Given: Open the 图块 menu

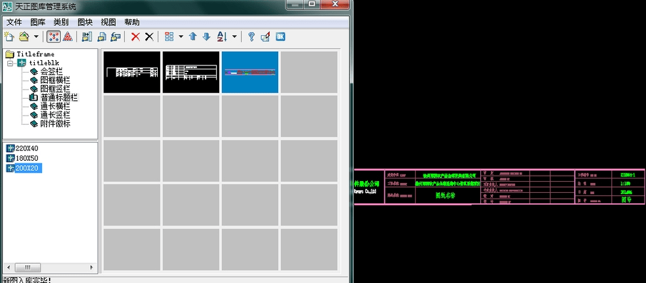Looking at the screenshot, I should pos(85,22).
